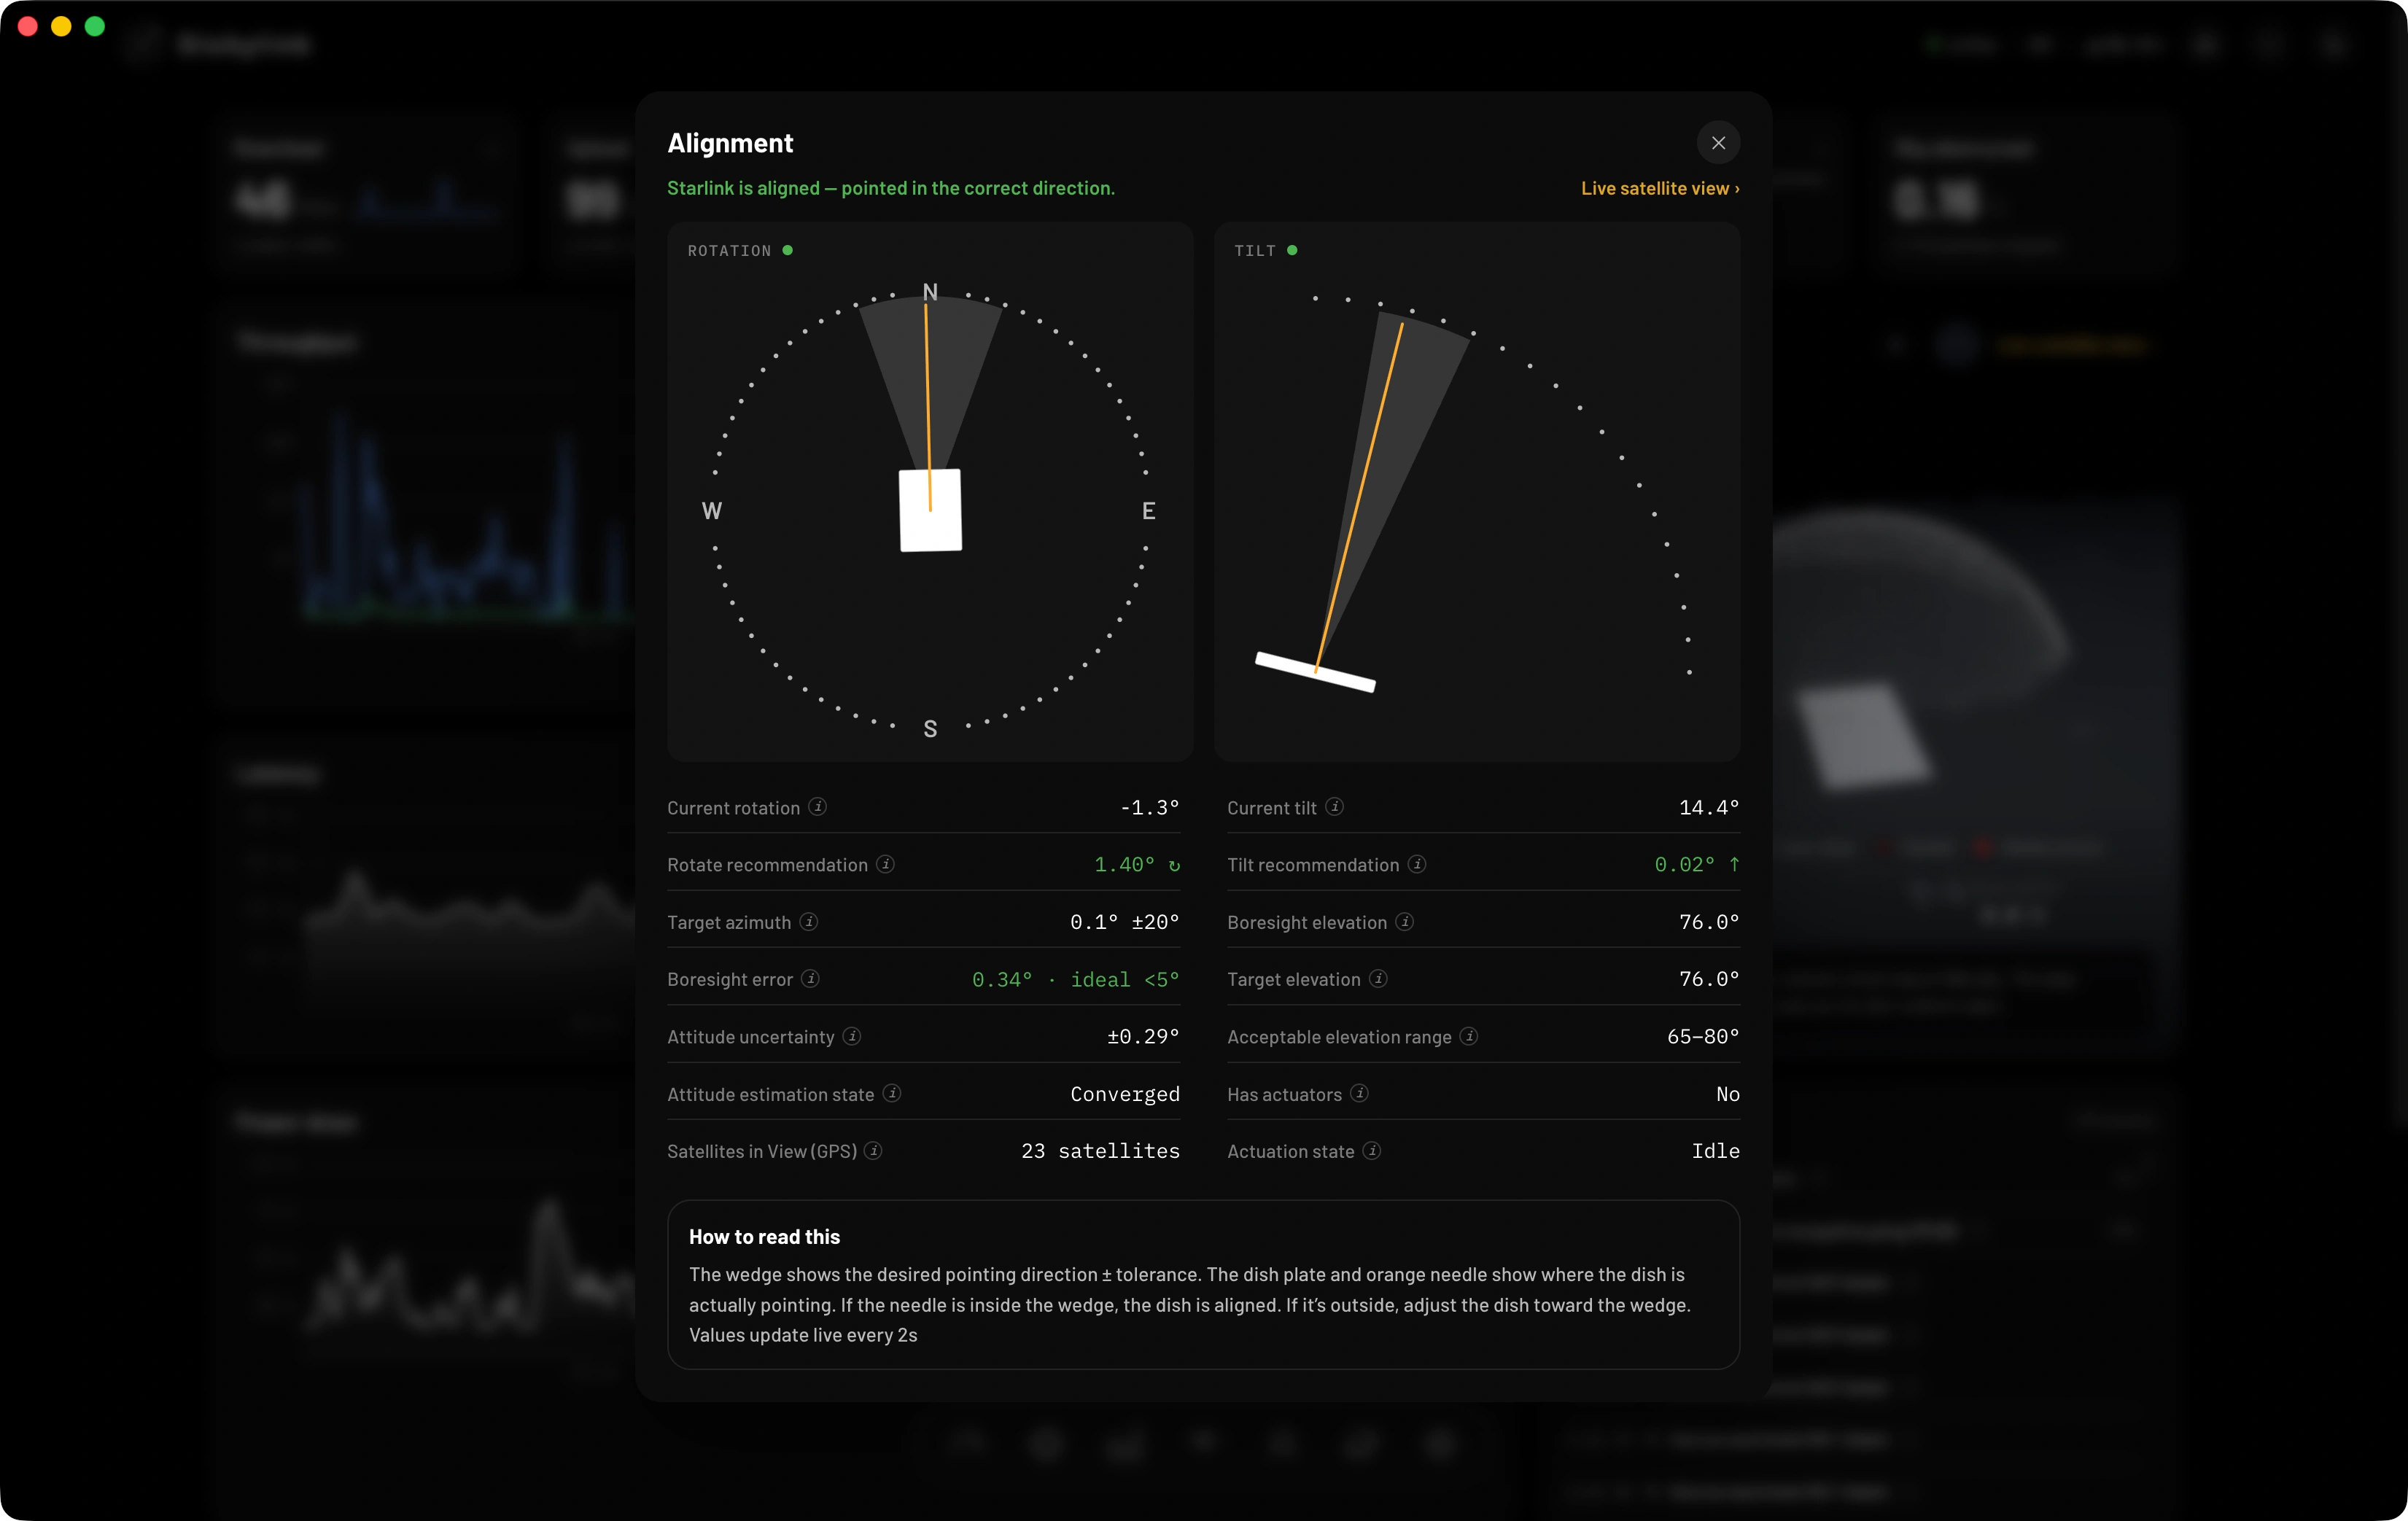Click the Current rotation value -1.3°
2408x1521 pixels.
click(x=1149, y=807)
